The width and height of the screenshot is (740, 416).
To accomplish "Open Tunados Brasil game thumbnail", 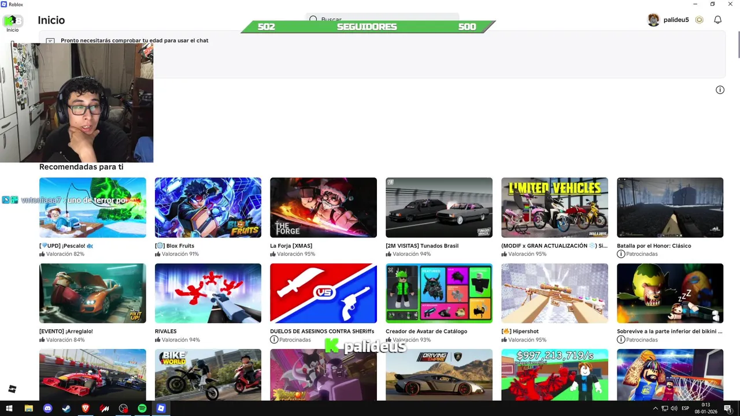I will (439, 207).
